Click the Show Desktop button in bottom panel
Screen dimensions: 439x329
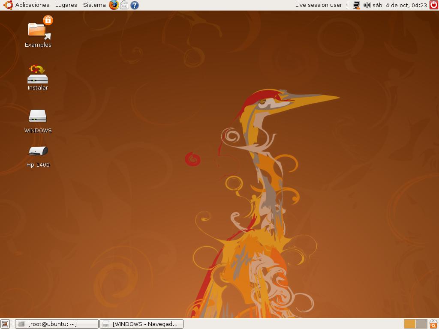(x=5, y=324)
